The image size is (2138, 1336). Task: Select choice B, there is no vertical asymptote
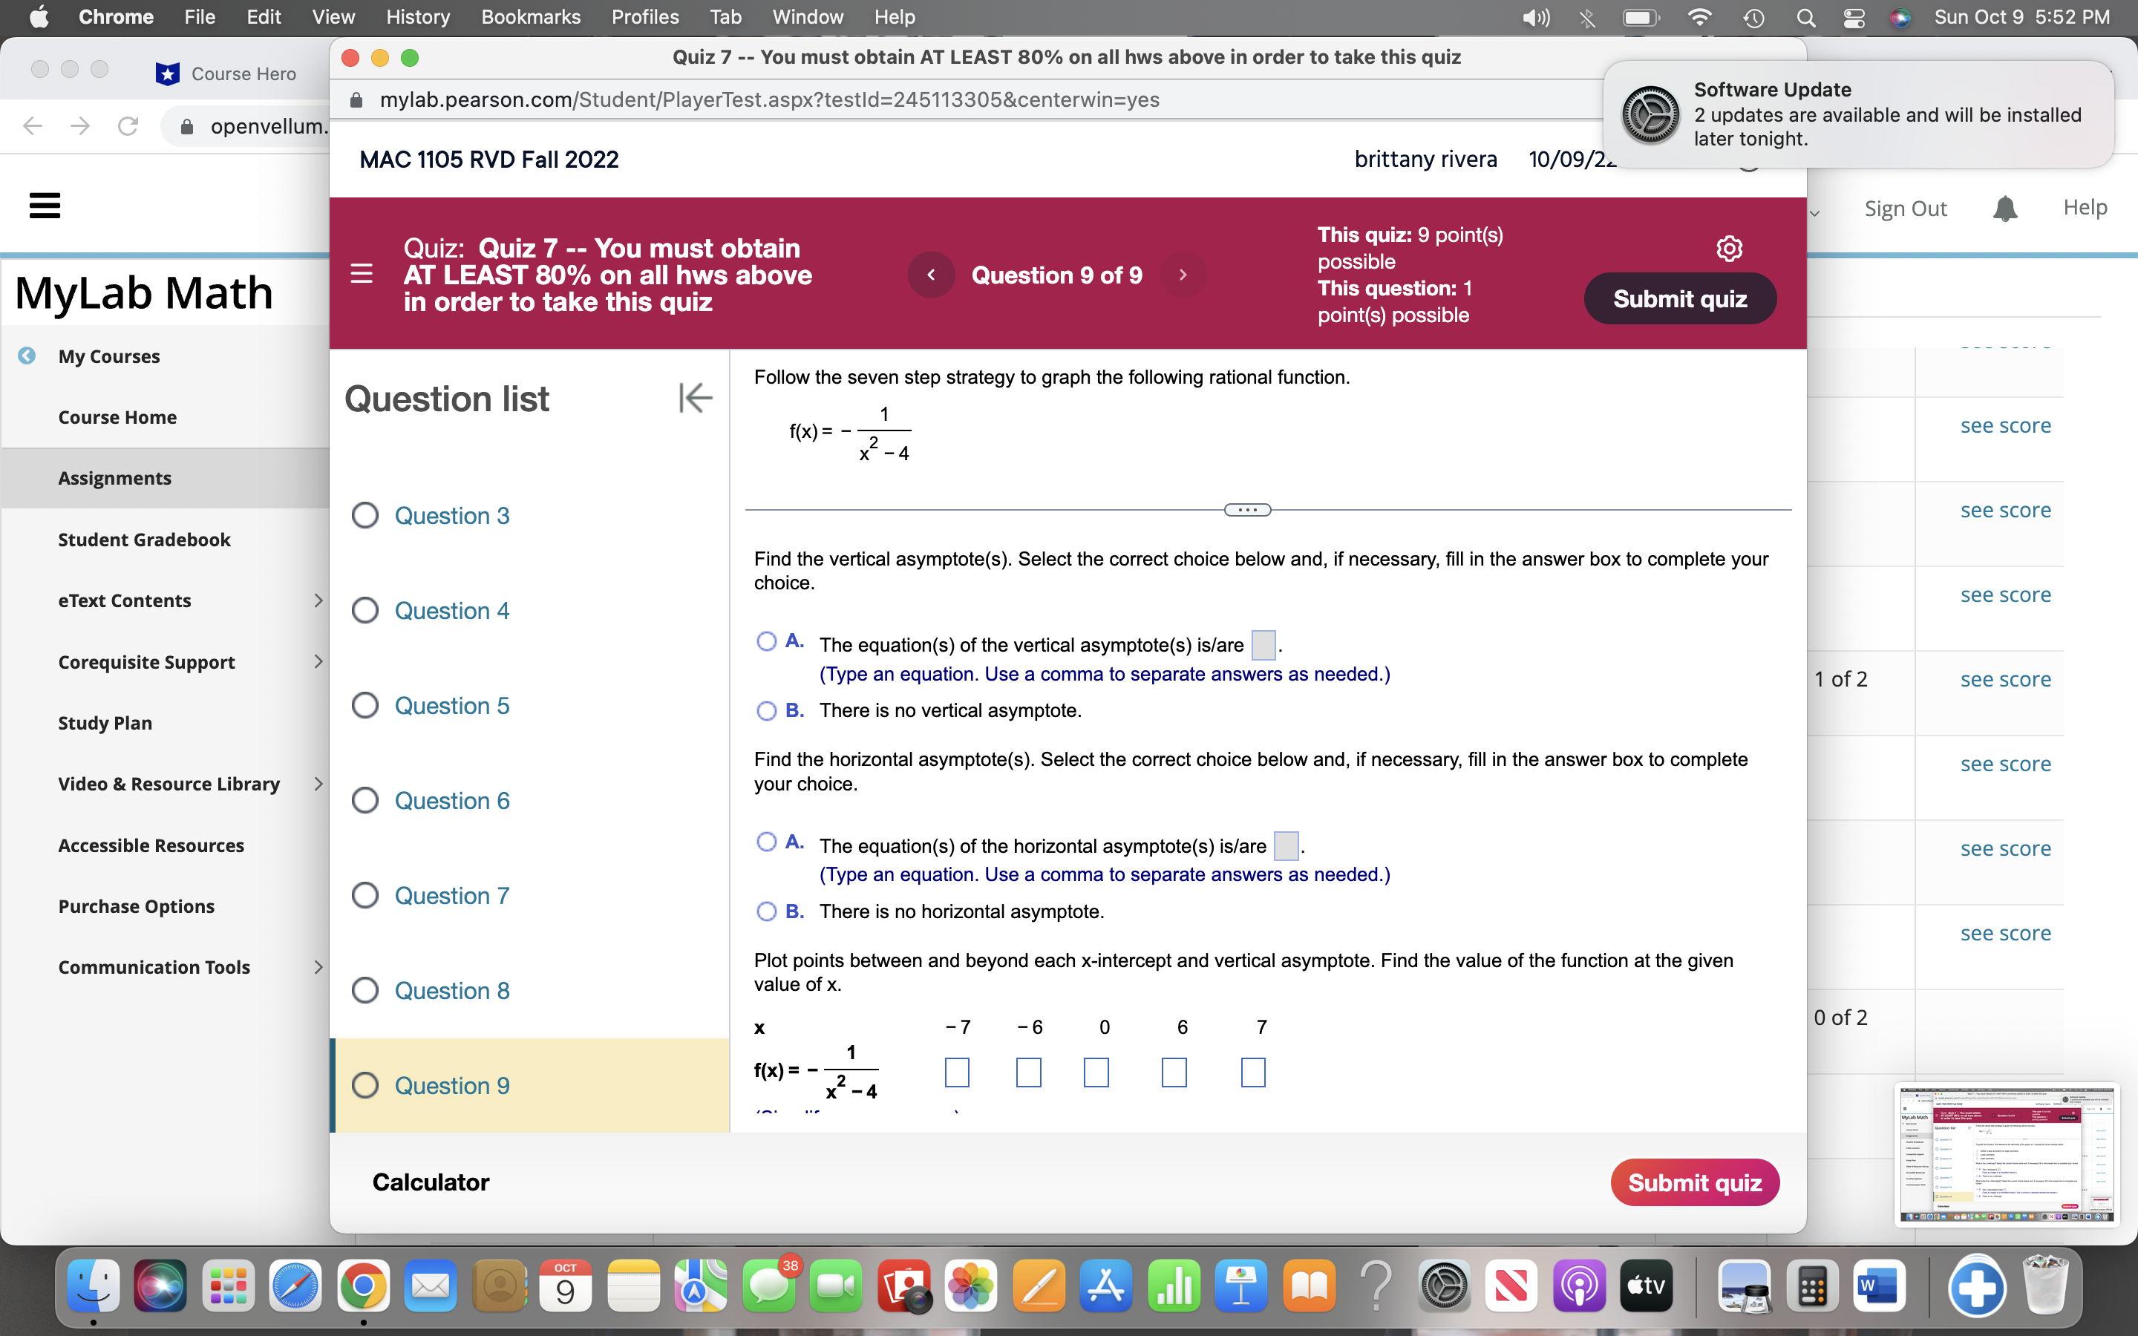(x=766, y=711)
